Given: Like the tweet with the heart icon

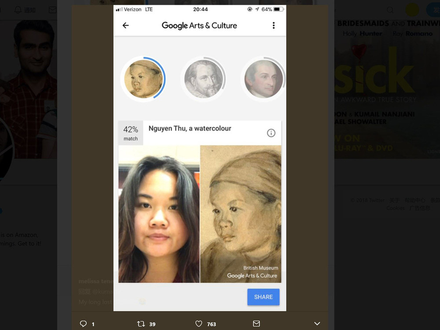Looking at the screenshot, I should point(199,324).
